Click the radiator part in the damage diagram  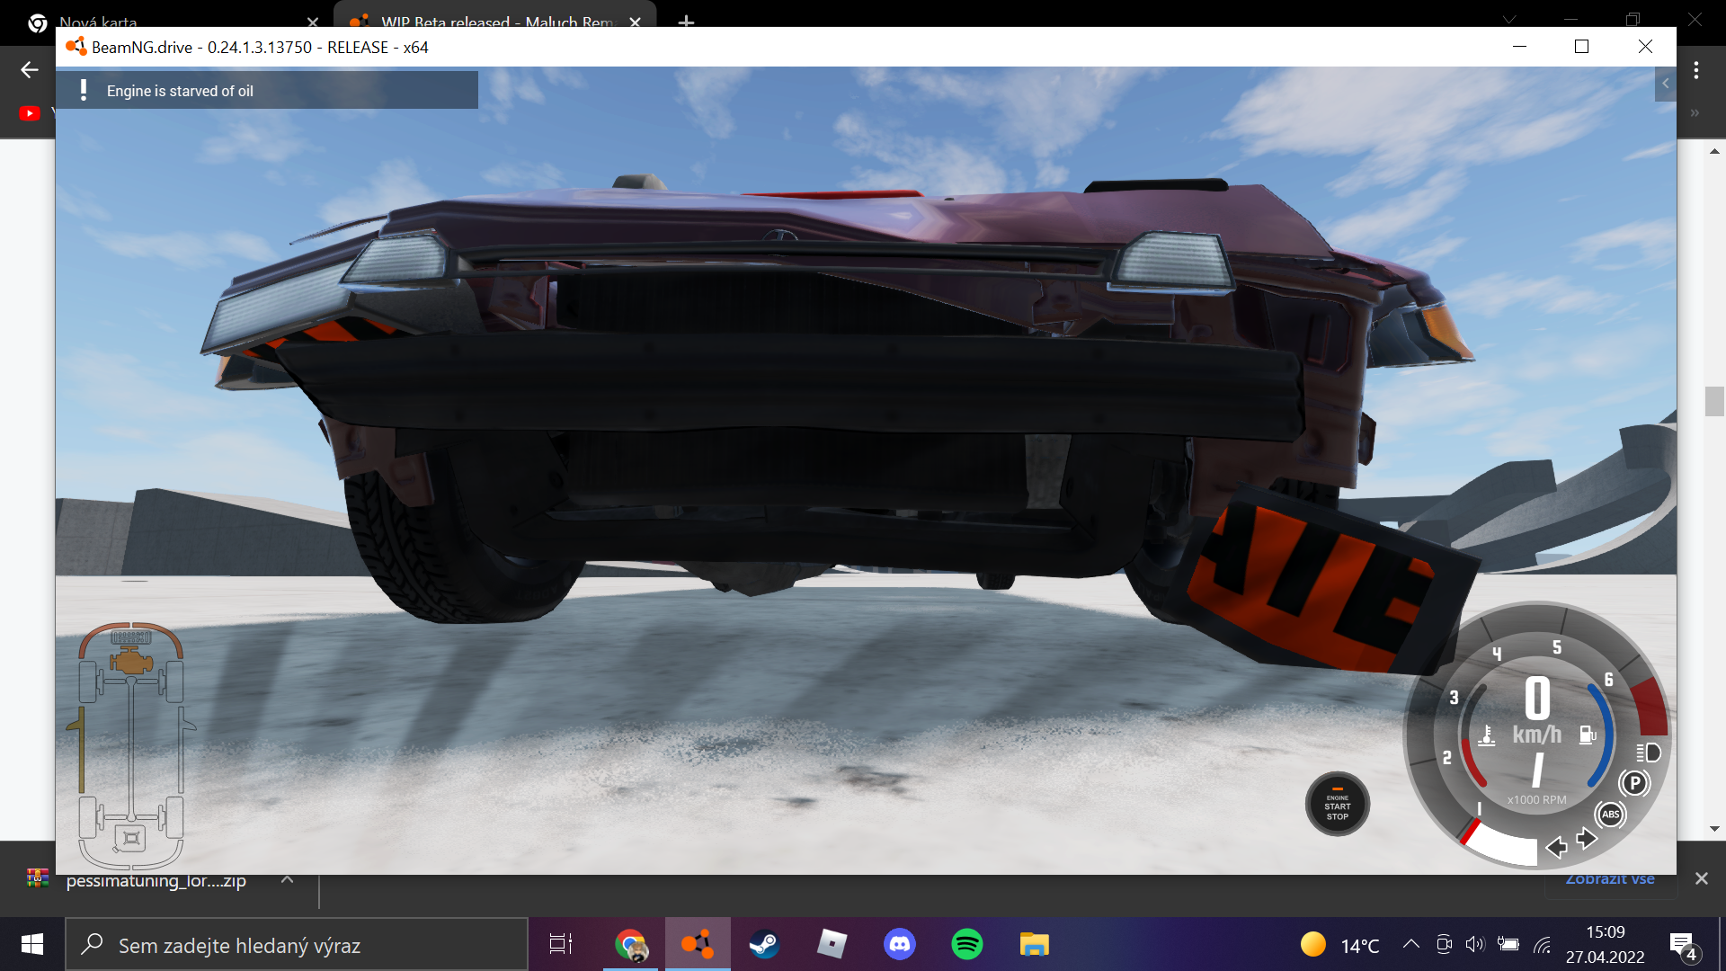click(131, 637)
